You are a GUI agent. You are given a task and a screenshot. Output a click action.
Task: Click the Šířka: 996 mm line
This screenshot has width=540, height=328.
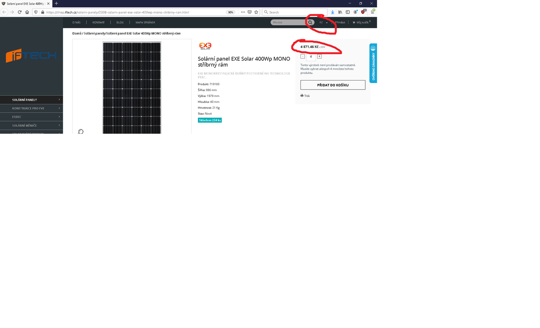tap(207, 90)
